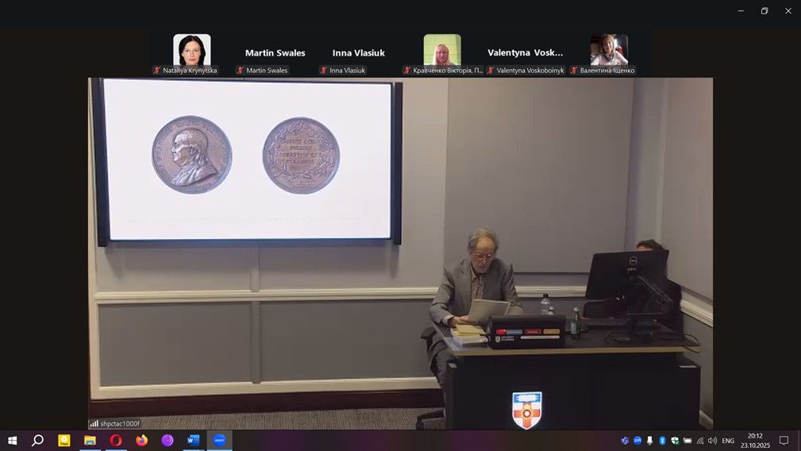Click Inna Vlasiuk's muted microphone indicator
801x451 pixels.
pyautogui.click(x=324, y=71)
